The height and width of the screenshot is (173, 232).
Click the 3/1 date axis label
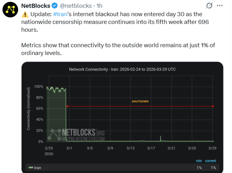pos(70,148)
